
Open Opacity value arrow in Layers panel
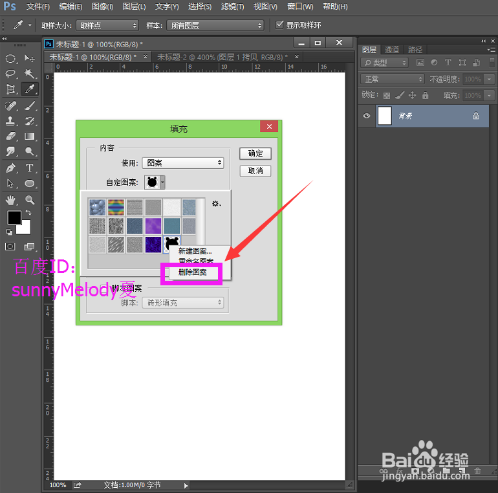pos(490,79)
